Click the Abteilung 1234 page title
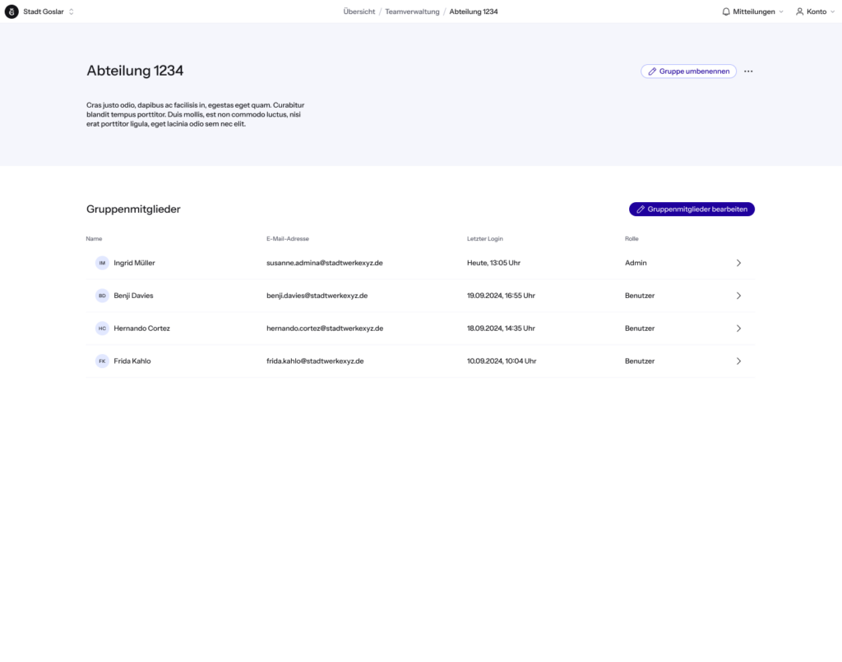The height and width of the screenshot is (662, 842). tap(135, 71)
